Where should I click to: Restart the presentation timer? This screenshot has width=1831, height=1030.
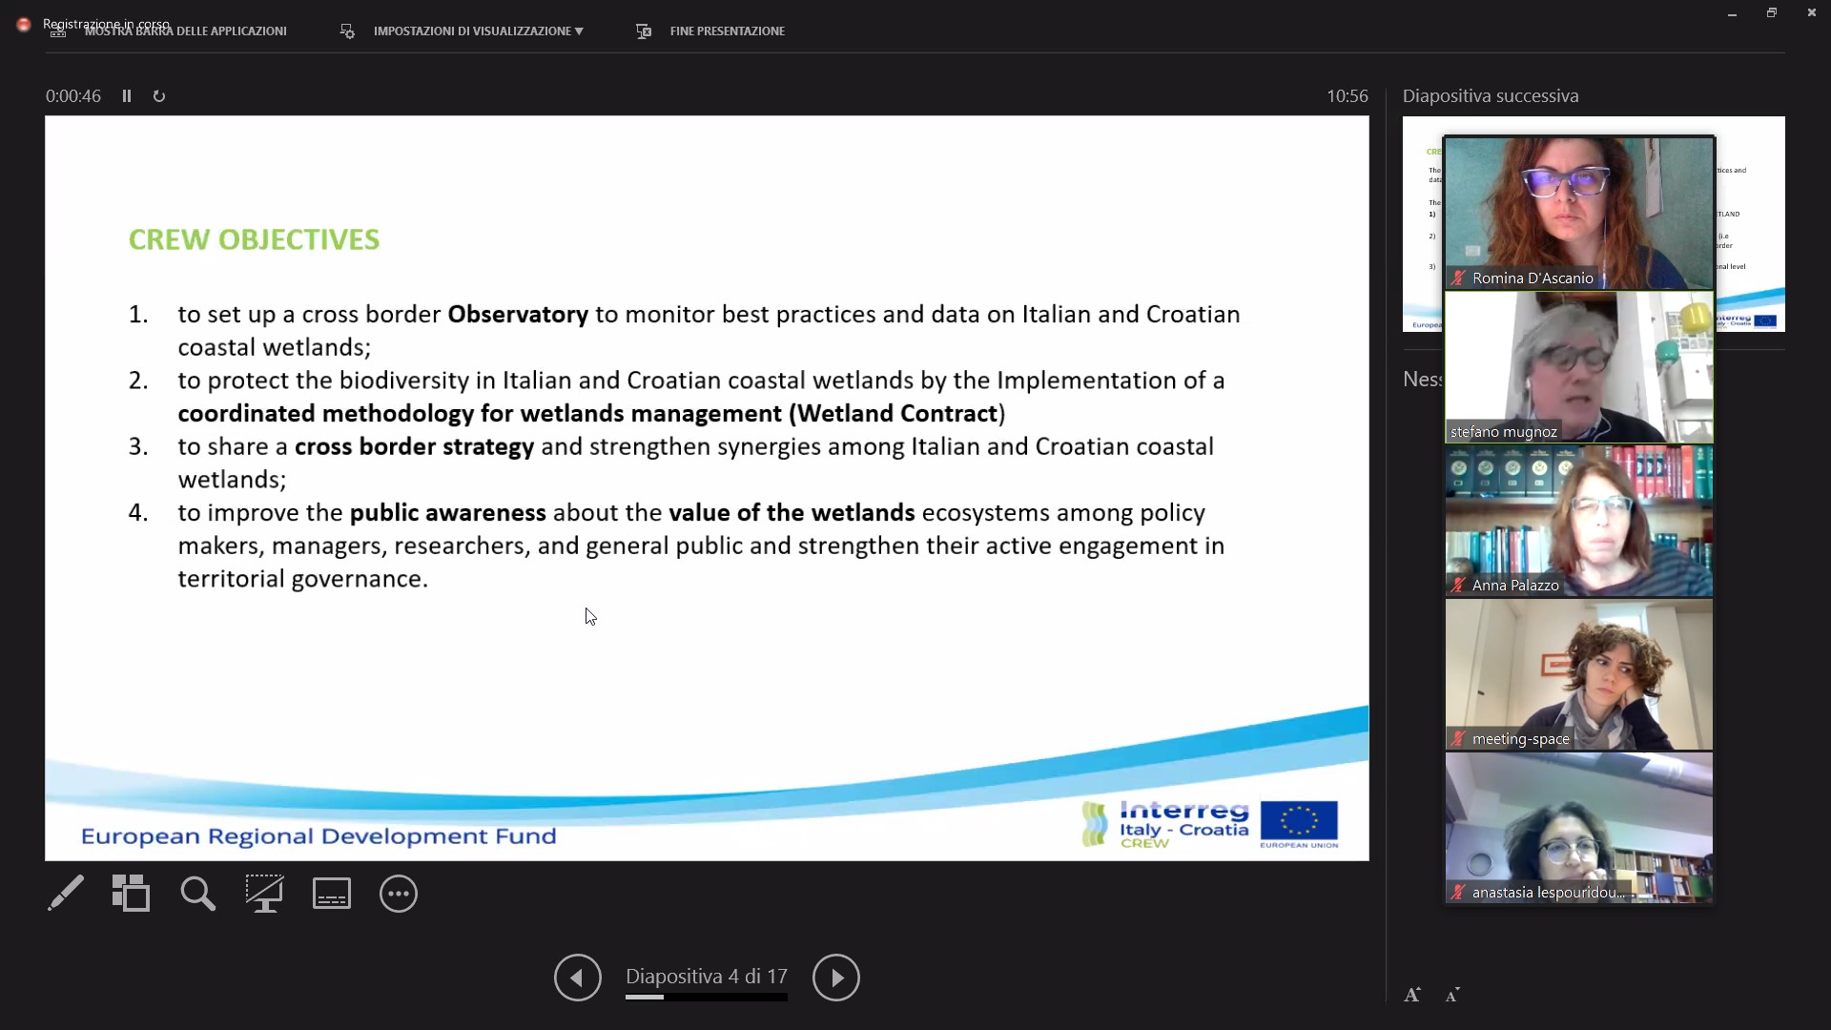(159, 96)
